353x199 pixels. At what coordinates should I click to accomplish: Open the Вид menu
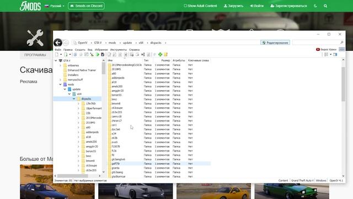pyautogui.click(x=90, y=50)
